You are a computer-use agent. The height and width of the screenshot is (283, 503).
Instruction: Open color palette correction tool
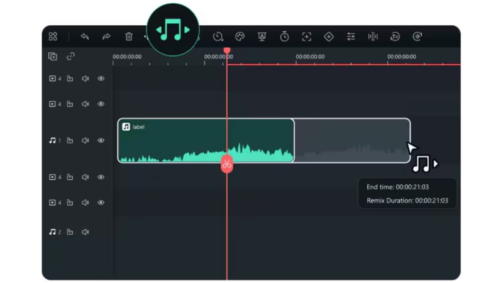click(240, 36)
